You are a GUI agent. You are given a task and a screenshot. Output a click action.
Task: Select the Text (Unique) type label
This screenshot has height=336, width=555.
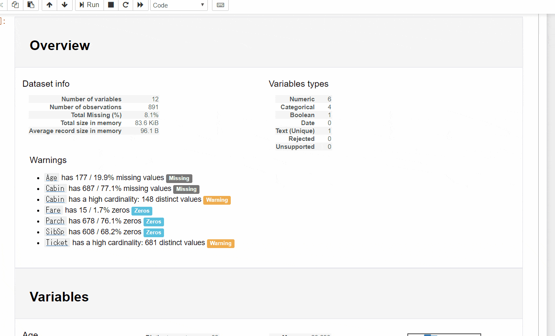(295, 131)
